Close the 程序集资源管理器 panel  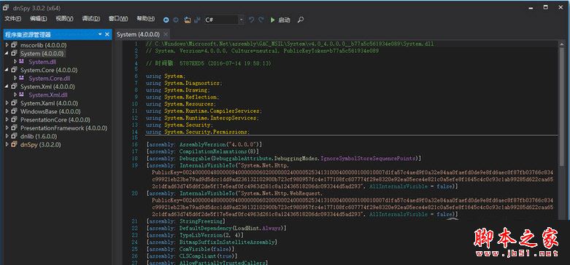tap(107, 34)
